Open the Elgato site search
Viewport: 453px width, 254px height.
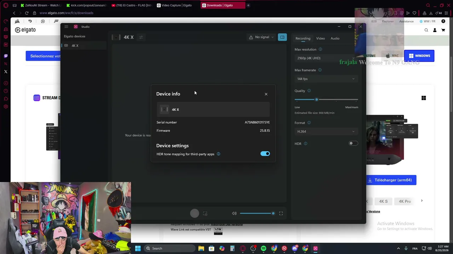coord(426,30)
